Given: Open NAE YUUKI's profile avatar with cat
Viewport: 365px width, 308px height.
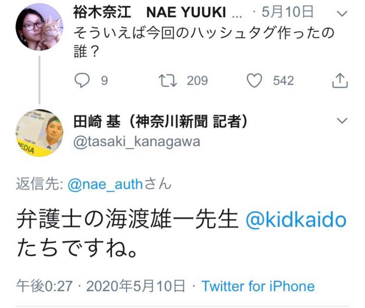Looking at the screenshot, I should (39, 27).
